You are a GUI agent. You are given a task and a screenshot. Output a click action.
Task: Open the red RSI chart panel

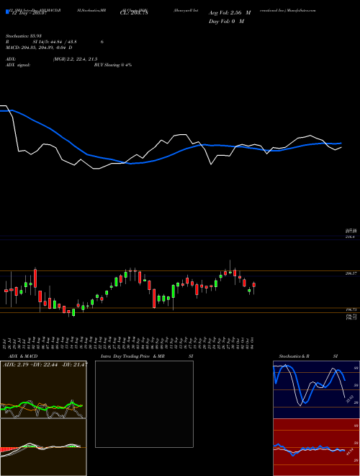316,447
